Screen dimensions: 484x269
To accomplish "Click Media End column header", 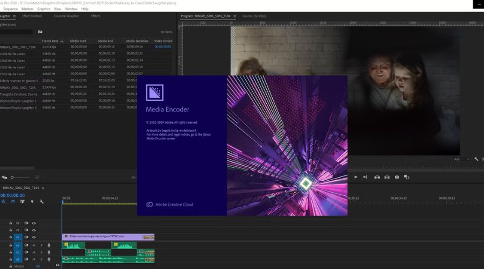I will click(x=105, y=41).
